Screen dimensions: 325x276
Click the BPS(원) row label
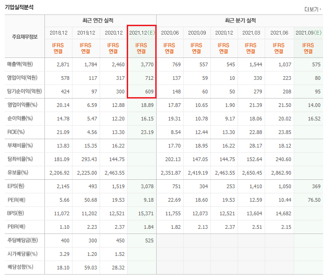pyautogui.click(x=15, y=213)
